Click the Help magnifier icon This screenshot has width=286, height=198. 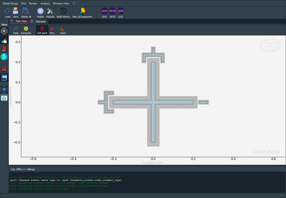tap(16, 30)
